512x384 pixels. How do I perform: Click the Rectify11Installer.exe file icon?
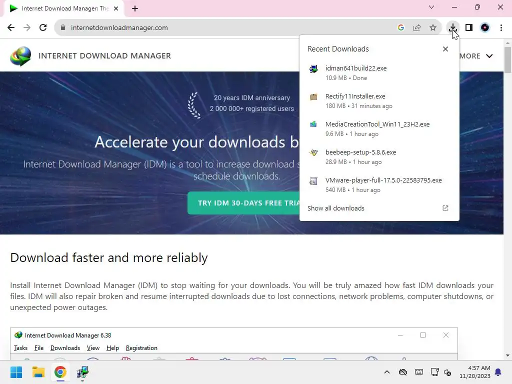click(313, 97)
